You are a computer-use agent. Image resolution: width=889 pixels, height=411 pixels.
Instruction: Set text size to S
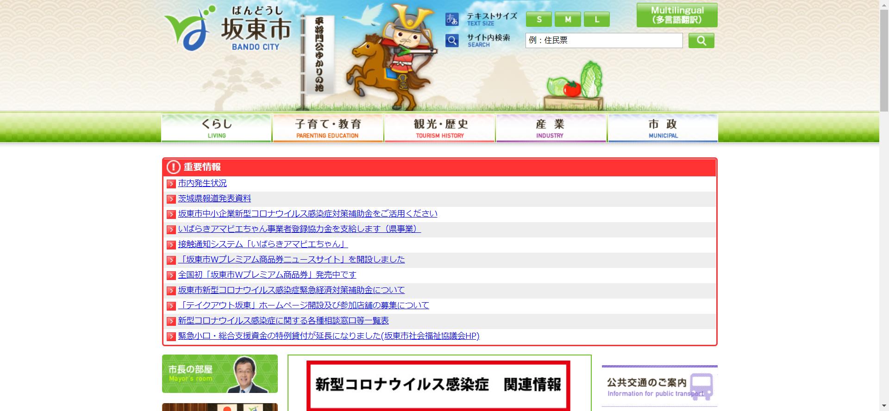tap(539, 19)
